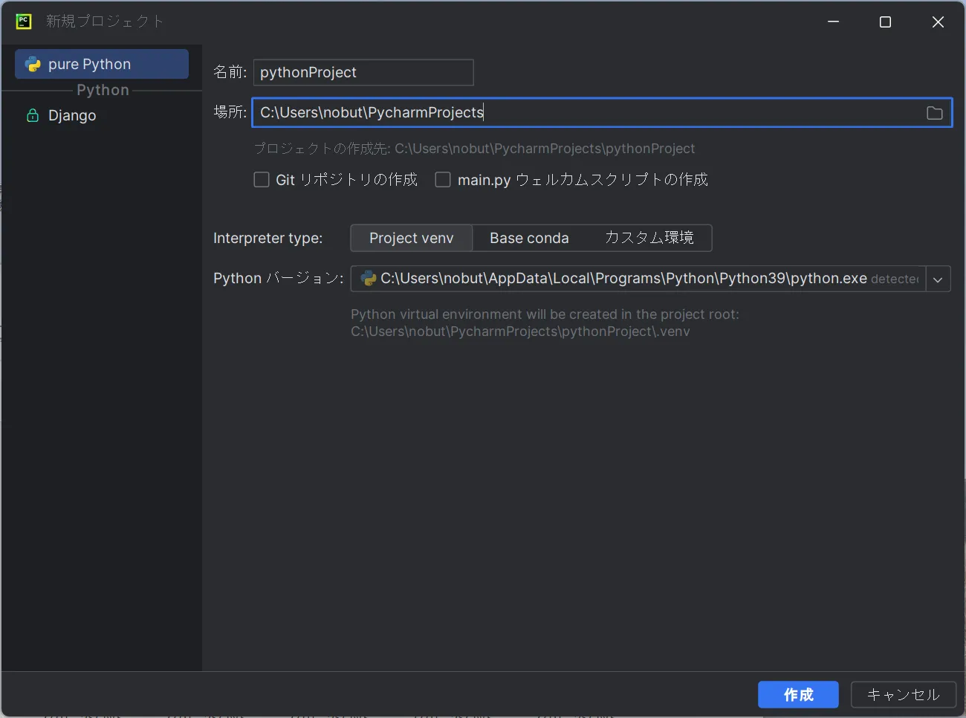Focus the 場所 location path field

tap(602, 112)
